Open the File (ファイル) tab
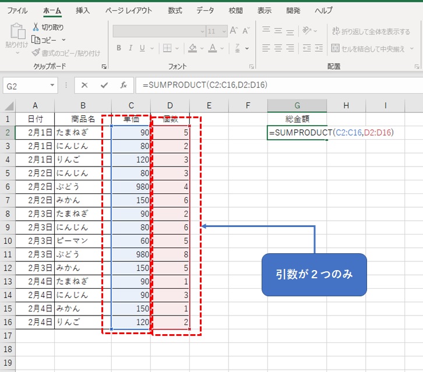 pyautogui.click(x=17, y=11)
